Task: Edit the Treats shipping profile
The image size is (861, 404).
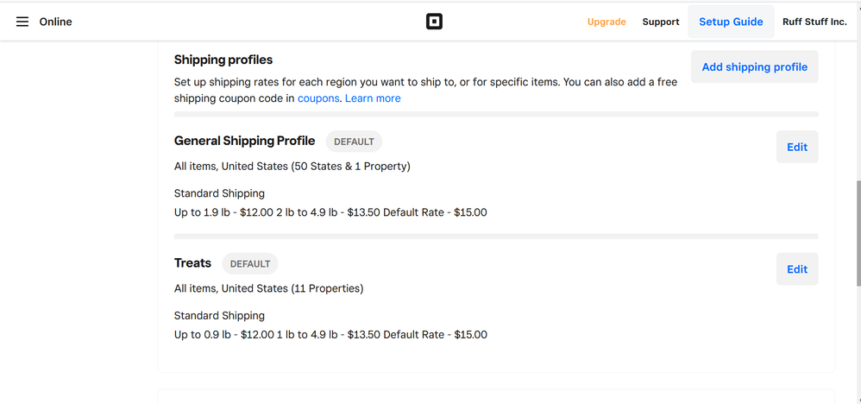Action: (797, 269)
